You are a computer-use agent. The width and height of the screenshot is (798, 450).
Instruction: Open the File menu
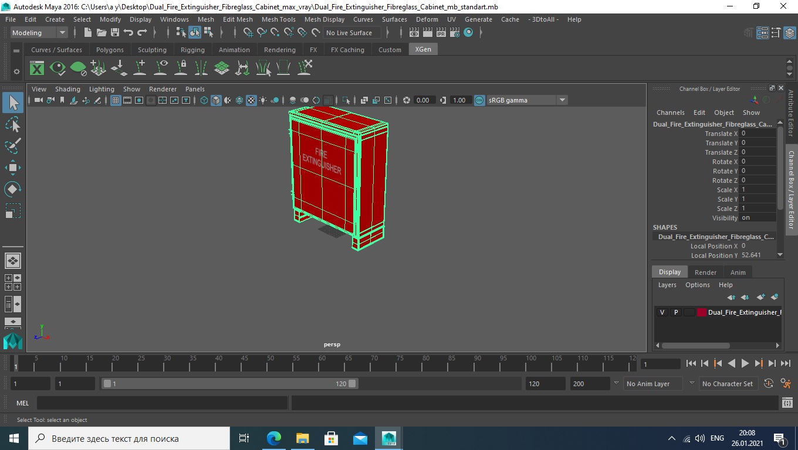(11, 19)
